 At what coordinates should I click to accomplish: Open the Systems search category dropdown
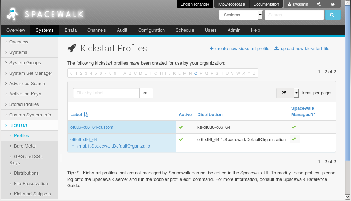pyautogui.click(x=241, y=15)
